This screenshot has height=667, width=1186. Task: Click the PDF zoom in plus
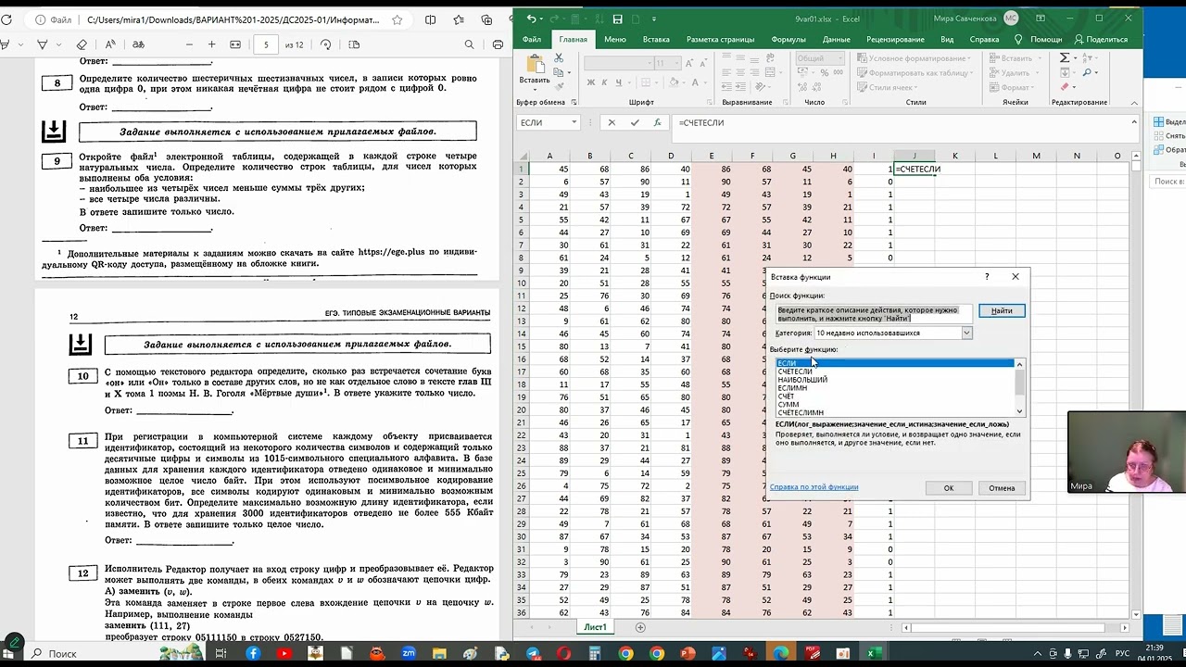point(211,44)
